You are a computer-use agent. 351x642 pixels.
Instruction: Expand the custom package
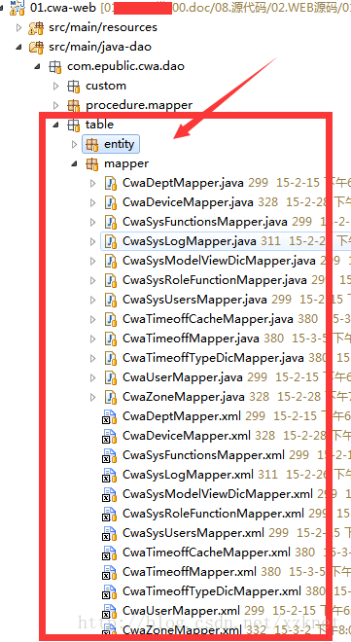56,86
